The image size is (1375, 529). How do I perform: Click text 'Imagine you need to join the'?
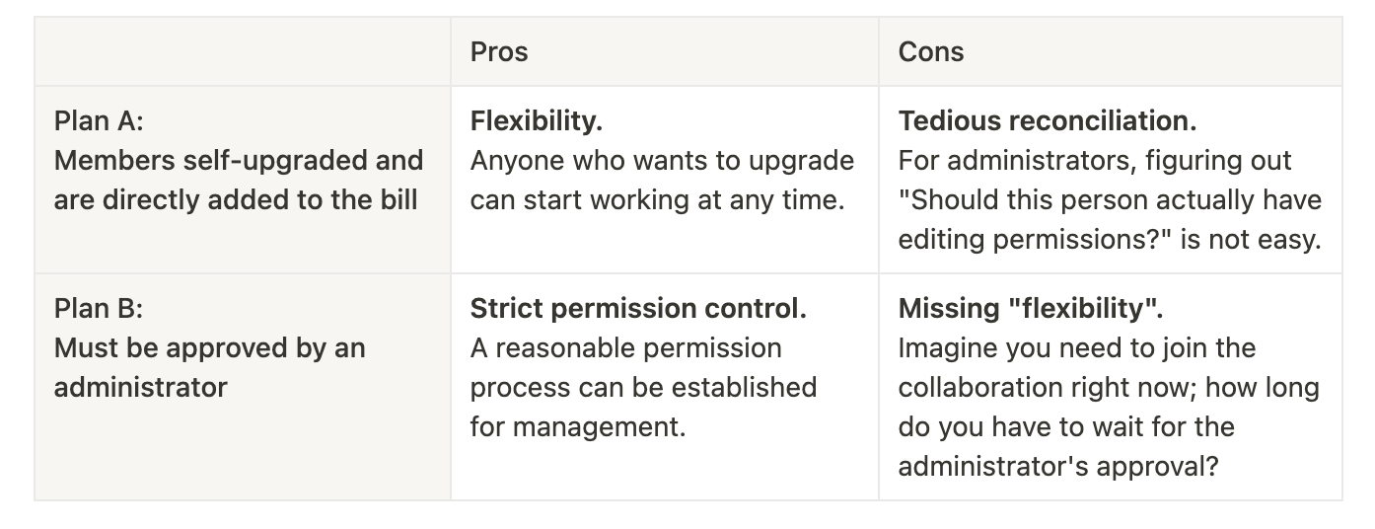click(1076, 348)
